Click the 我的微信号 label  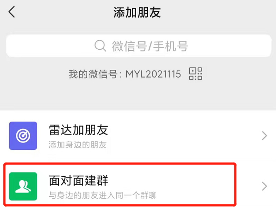point(93,74)
